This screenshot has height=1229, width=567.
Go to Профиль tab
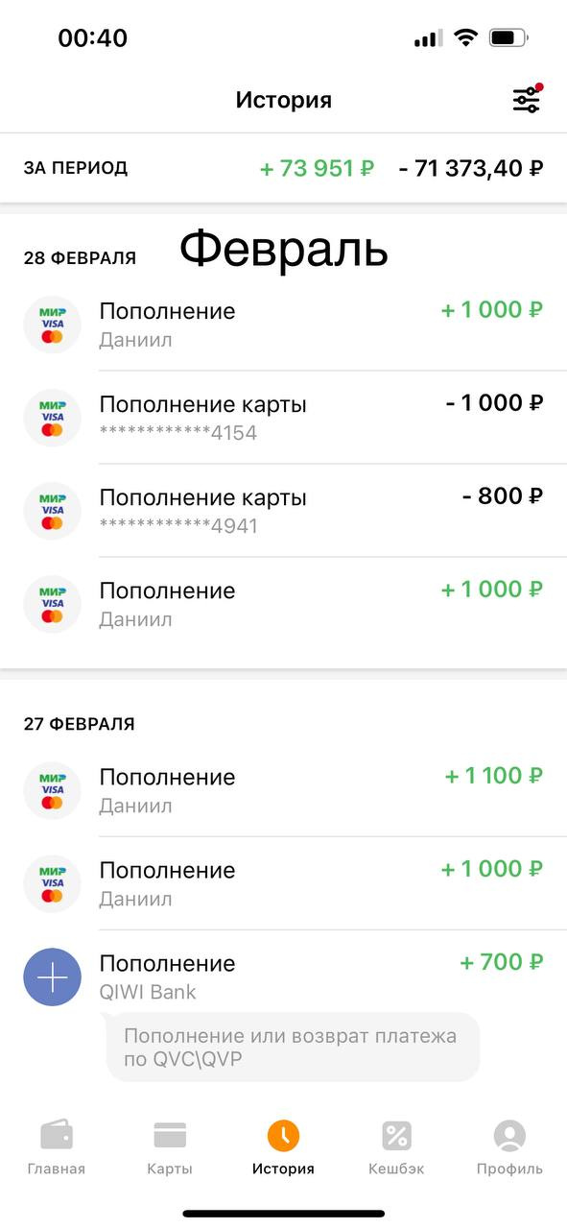click(x=509, y=1148)
